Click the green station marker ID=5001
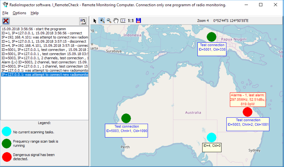Screen dimensions: 284x167 pyautogui.click(x=211, y=37)
